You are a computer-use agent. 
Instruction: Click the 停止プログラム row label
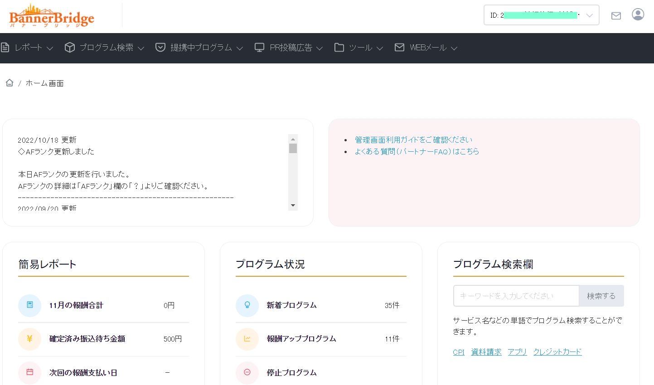(x=291, y=373)
